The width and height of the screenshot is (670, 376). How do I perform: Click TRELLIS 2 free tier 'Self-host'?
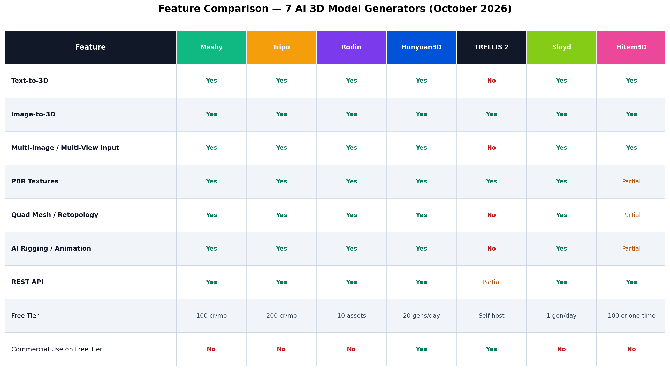point(491,316)
